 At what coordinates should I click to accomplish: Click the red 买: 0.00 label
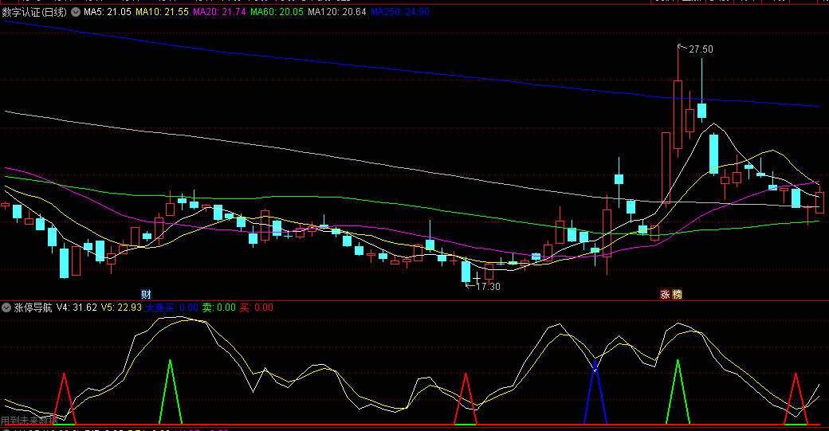pyautogui.click(x=257, y=308)
